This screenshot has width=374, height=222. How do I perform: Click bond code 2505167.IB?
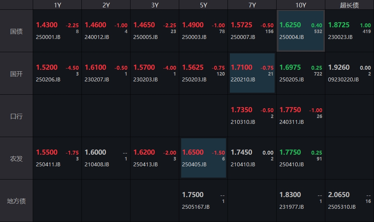click(x=196, y=207)
